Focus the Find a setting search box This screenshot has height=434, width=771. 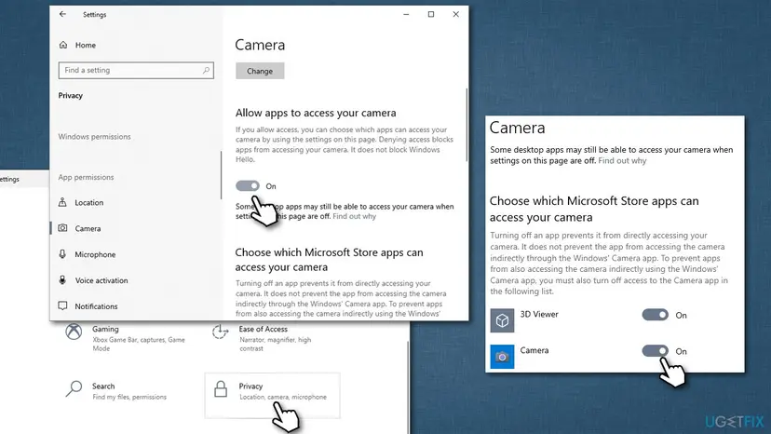[136, 71]
